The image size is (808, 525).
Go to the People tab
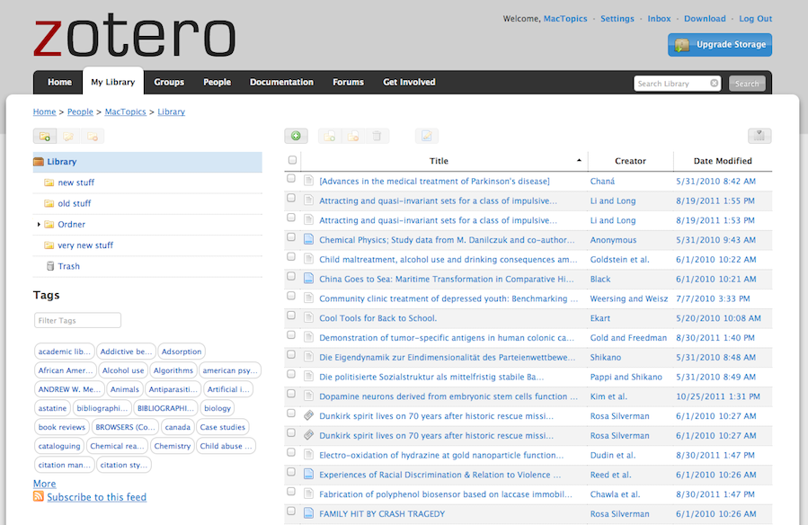point(217,82)
